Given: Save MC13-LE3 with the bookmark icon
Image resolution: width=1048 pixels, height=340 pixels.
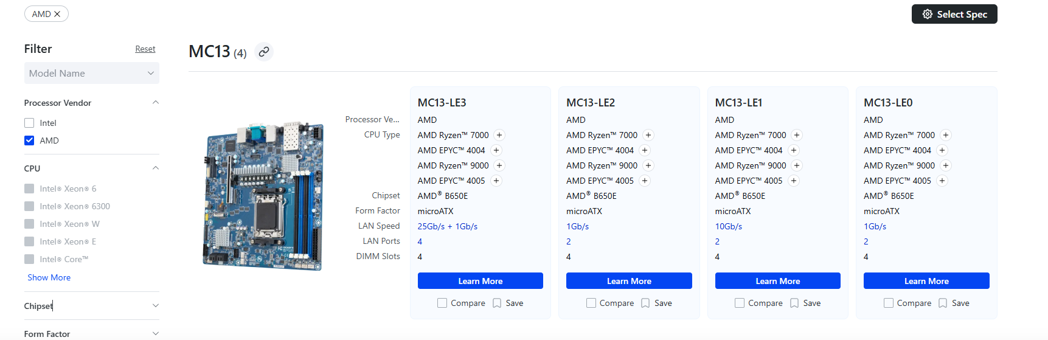Looking at the screenshot, I should (498, 303).
